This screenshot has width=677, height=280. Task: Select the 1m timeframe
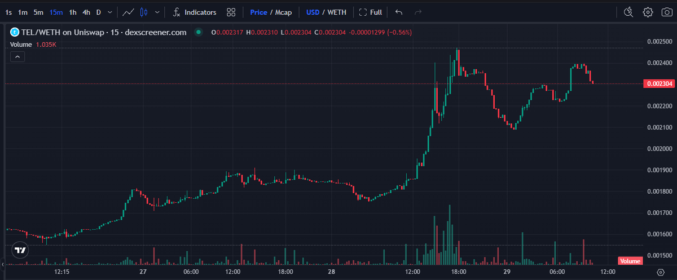23,12
